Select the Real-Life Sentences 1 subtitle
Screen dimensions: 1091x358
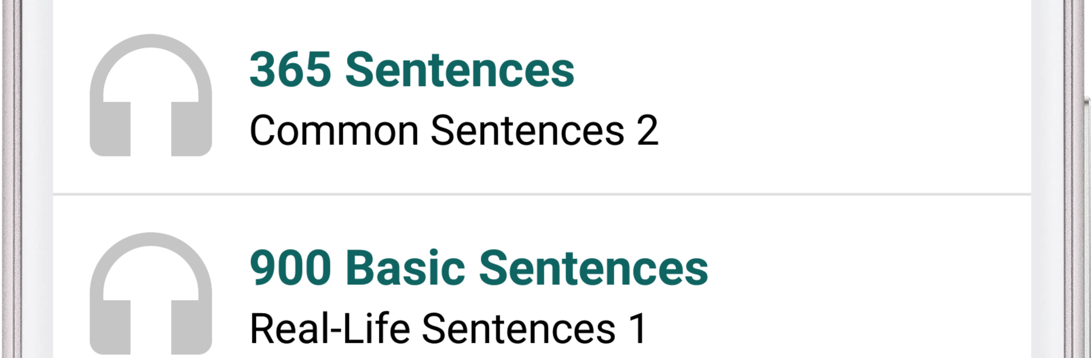tap(448, 328)
